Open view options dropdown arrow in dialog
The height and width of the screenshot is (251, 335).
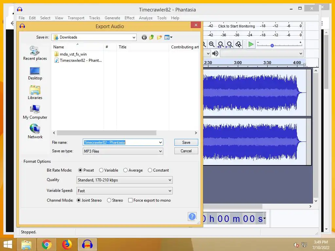171,38
